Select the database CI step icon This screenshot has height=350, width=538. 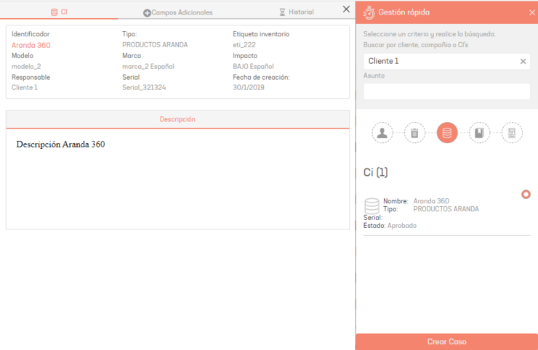(x=447, y=133)
